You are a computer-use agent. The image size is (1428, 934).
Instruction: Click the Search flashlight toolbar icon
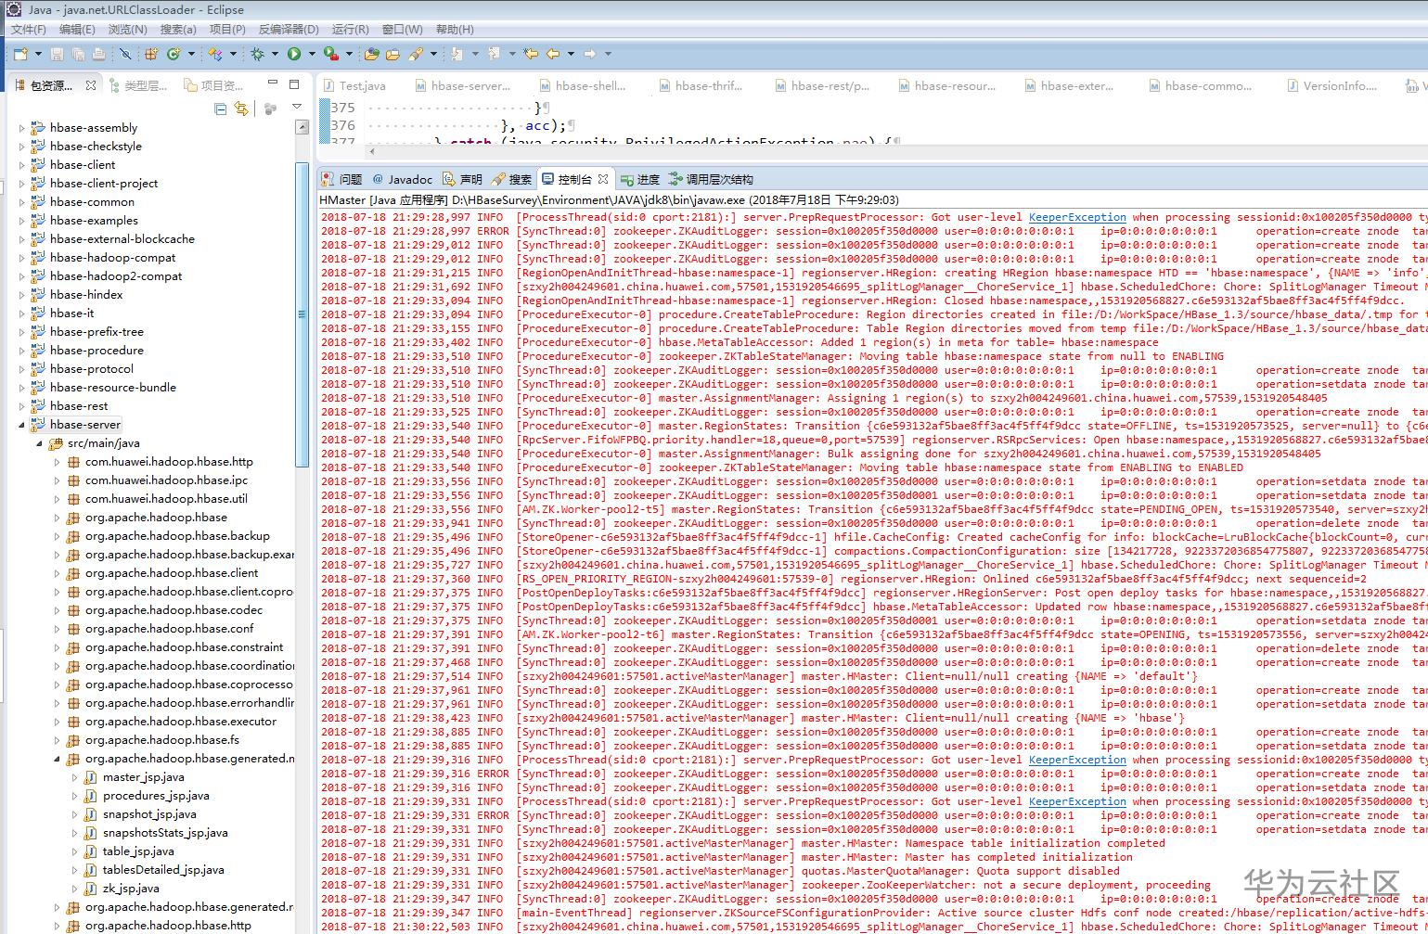(416, 55)
